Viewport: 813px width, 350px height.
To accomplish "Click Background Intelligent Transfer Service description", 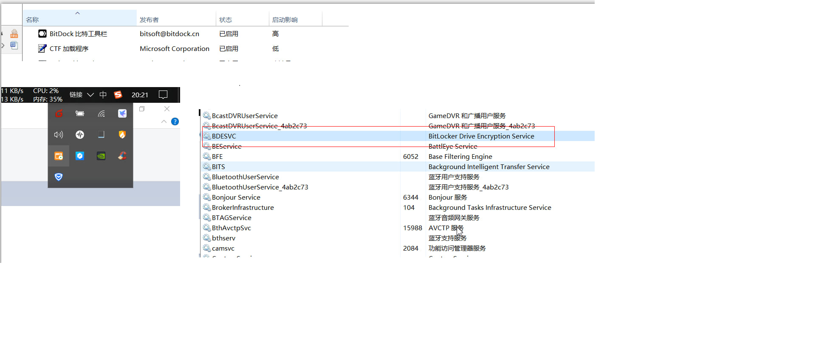I will point(489,167).
